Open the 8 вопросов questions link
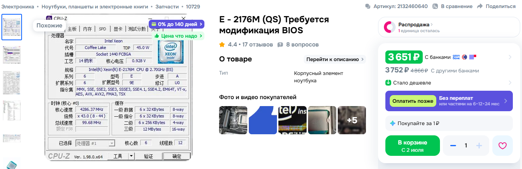This screenshot has width=522, height=169. point(302,45)
